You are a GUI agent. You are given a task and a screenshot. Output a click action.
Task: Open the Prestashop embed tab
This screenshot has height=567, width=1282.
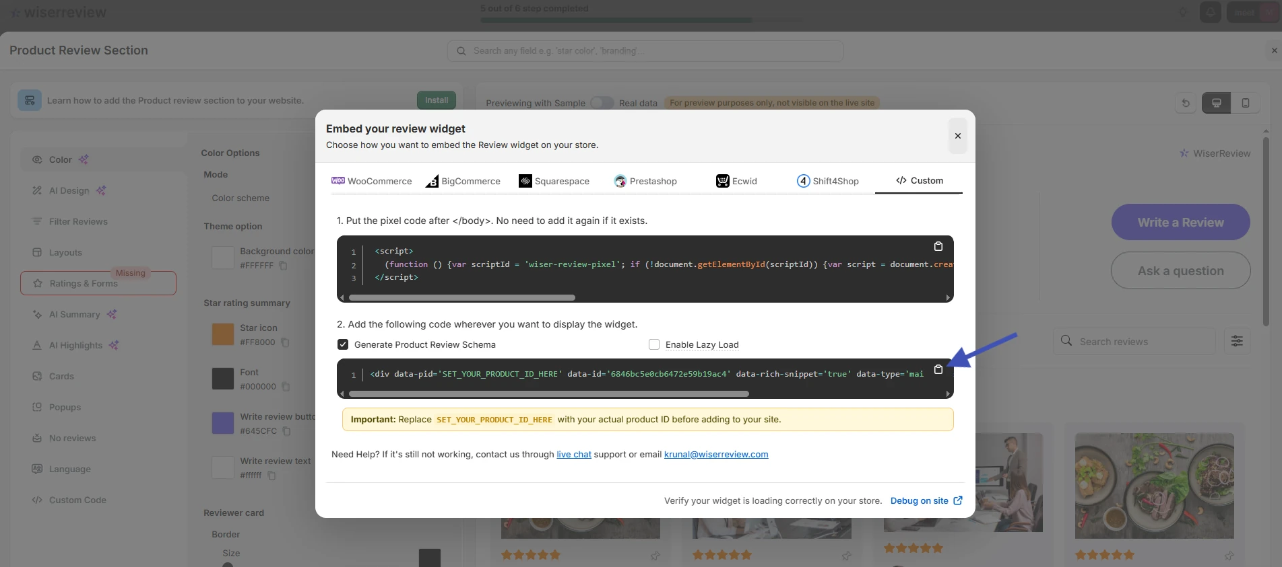(645, 181)
